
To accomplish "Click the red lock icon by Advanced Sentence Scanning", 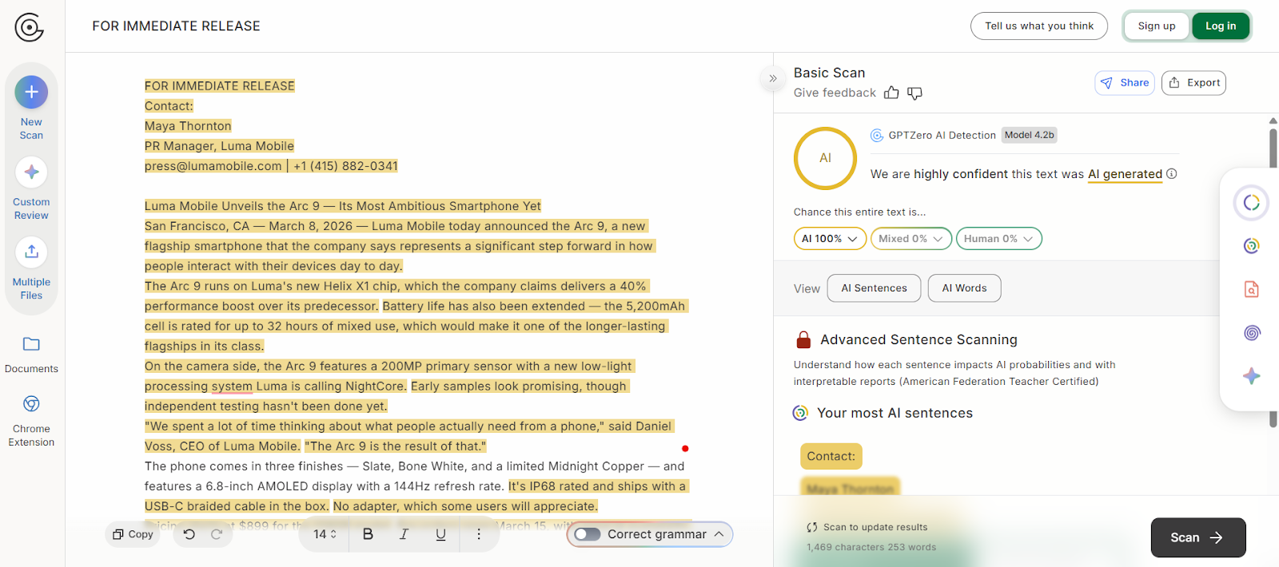I will tap(803, 340).
